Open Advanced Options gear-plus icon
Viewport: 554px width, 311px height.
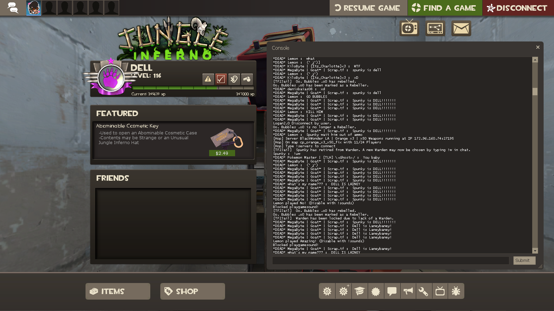(343, 291)
